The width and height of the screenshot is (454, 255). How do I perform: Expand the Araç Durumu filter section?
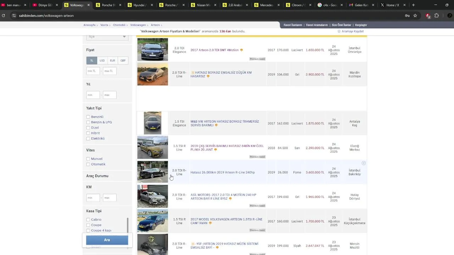97,176
